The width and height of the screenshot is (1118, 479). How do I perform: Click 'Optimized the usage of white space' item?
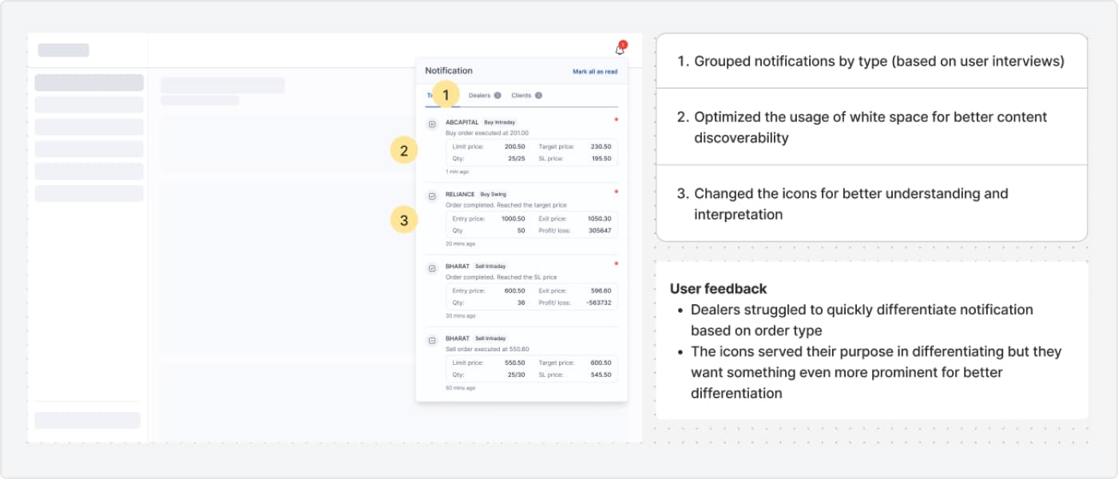tap(862, 127)
